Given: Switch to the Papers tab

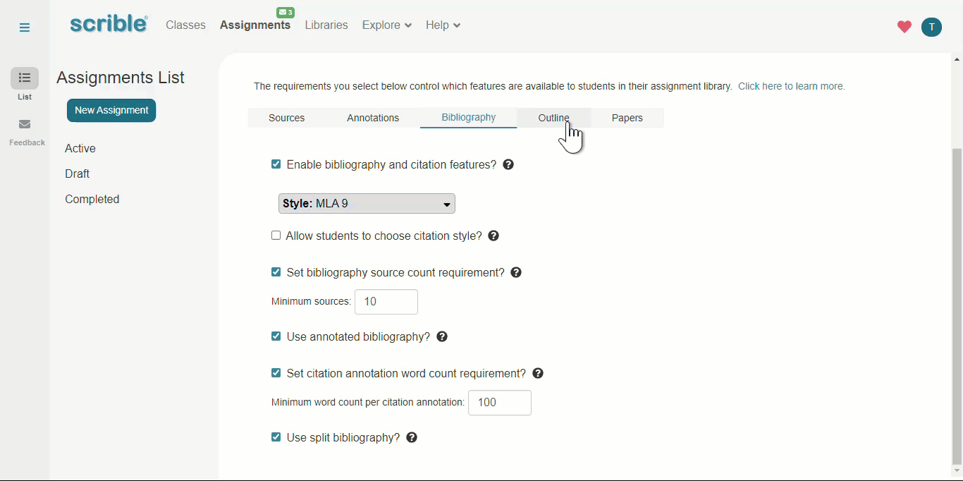Looking at the screenshot, I should [x=627, y=118].
